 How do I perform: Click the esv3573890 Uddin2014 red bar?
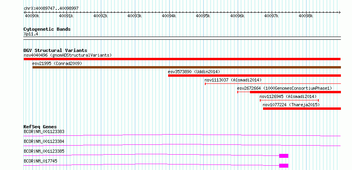254,76
